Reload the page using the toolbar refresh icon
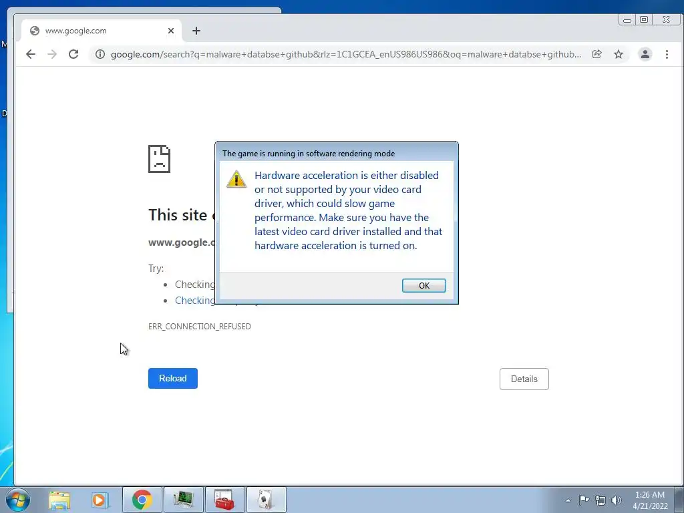Viewport: 684px width, 513px height. [73, 54]
